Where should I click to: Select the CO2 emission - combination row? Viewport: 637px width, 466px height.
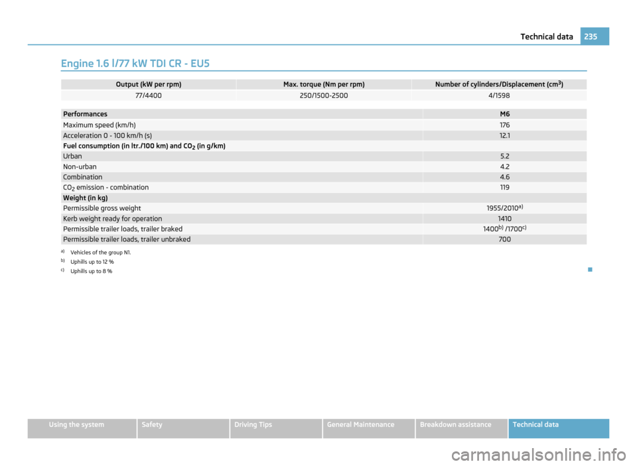pos(106,188)
